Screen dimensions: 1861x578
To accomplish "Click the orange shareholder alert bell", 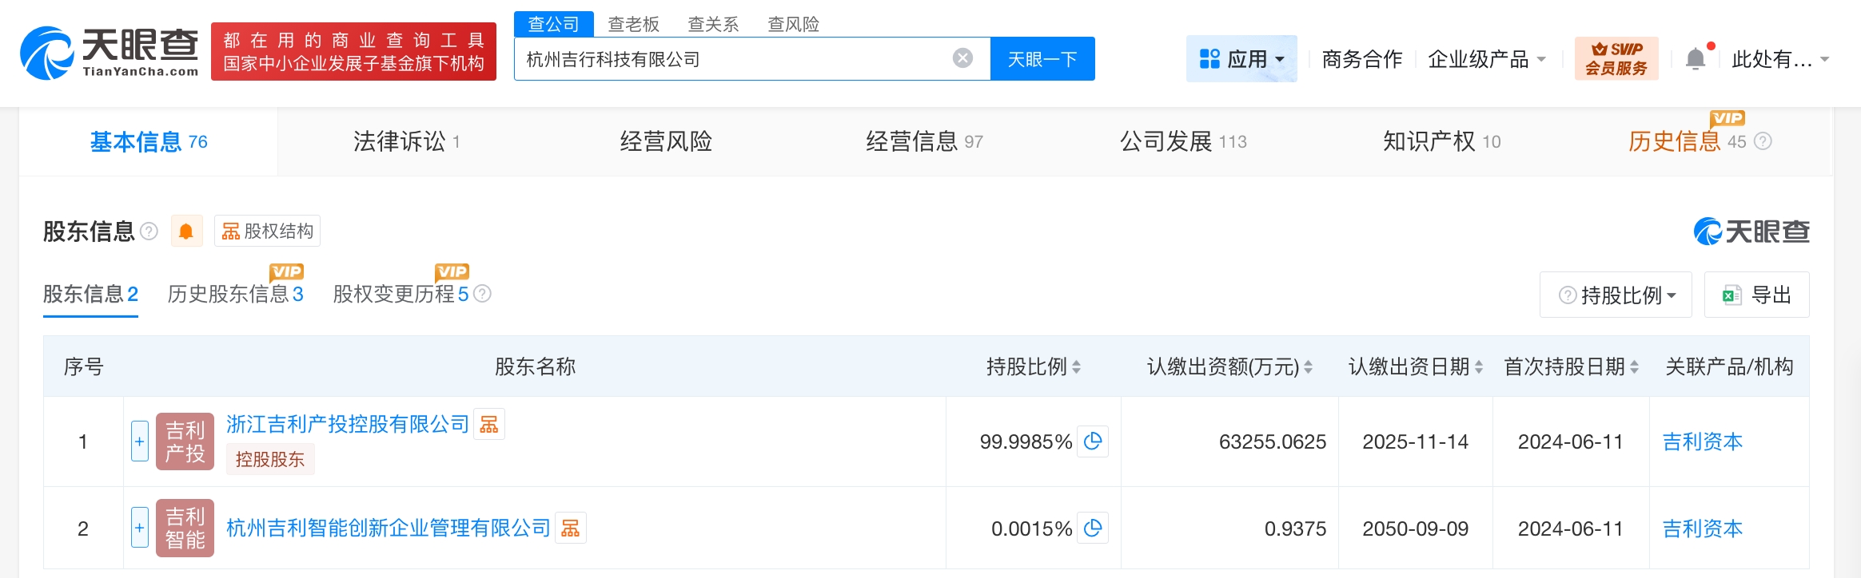I will coord(186,232).
